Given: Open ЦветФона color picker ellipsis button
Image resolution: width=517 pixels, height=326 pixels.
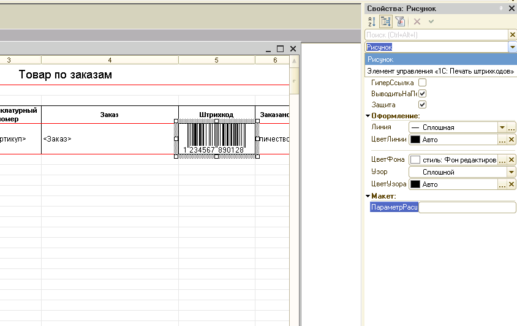Looking at the screenshot, I should click(502, 160).
